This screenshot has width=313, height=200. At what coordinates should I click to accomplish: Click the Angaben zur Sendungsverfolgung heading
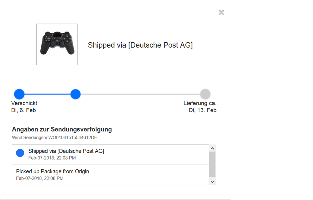62,129
